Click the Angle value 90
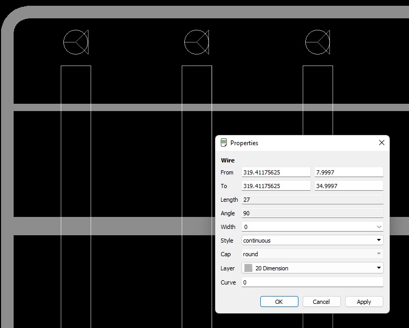The width and height of the screenshot is (409, 328). 313,213
